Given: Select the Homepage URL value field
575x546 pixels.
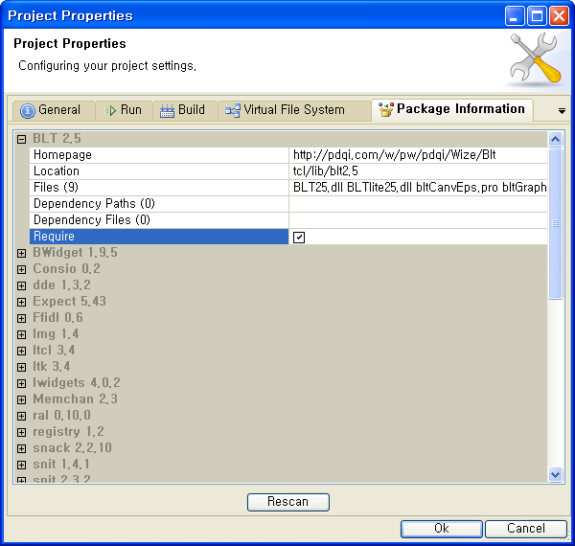Looking at the screenshot, I should coord(419,155).
